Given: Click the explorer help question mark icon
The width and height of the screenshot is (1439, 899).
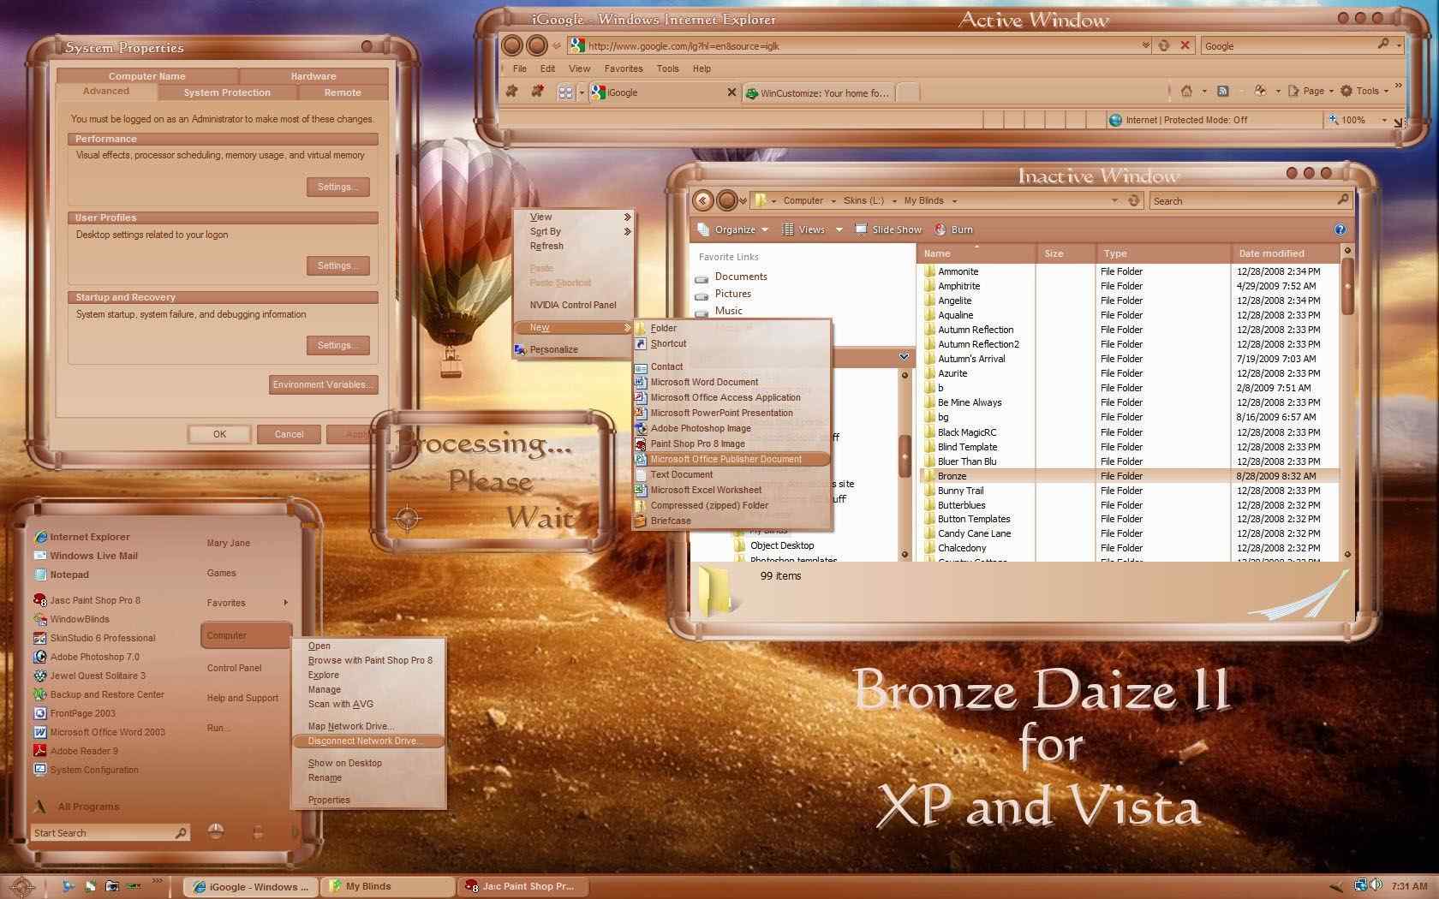Looking at the screenshot, I should (x=1340, y=229).
